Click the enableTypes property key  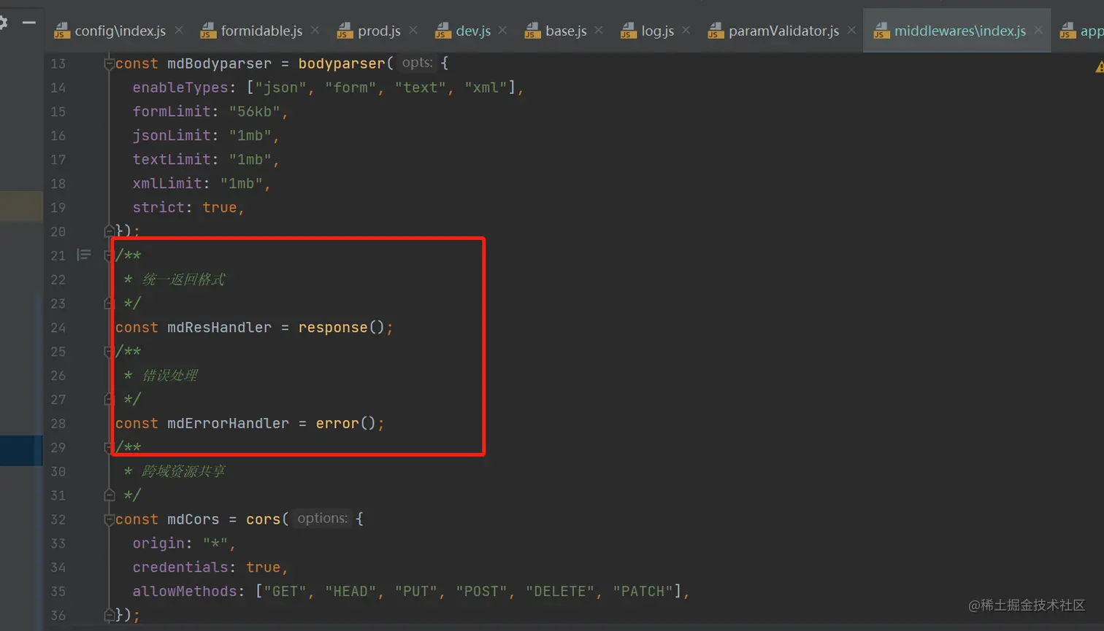[180, 88]
